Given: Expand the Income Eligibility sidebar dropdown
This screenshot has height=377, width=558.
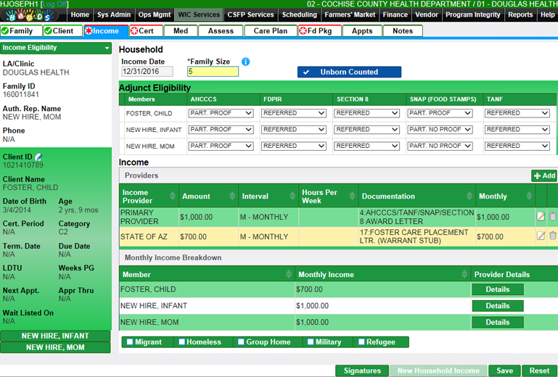Looking at the screenshot, I should [107, 48].
